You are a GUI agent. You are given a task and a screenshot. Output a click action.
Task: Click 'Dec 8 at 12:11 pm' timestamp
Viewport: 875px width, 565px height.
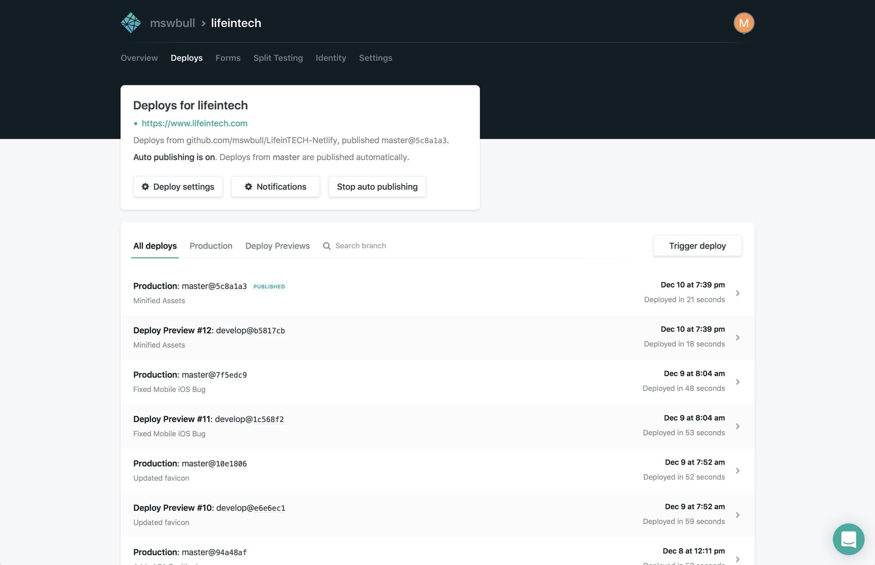coord(694,551)
